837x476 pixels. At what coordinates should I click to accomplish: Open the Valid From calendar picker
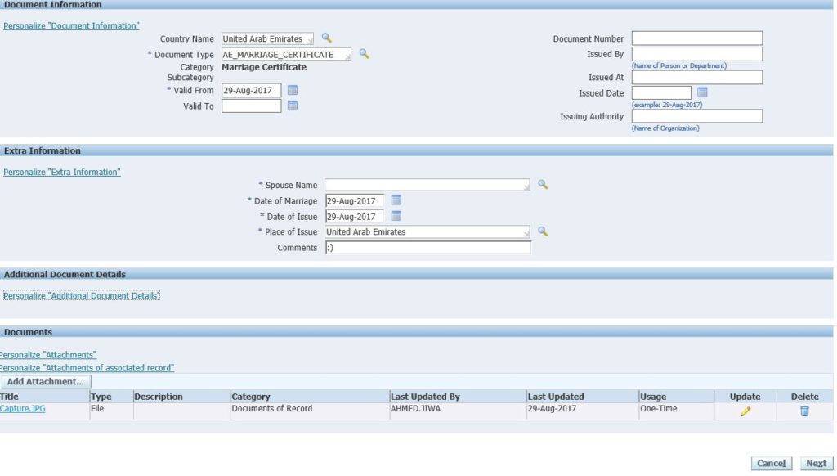tap(293, 90)
